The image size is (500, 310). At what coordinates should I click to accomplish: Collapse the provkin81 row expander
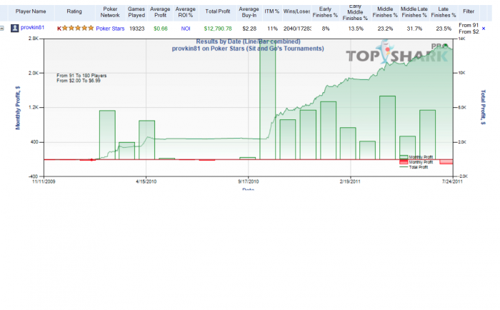[2, 29]
